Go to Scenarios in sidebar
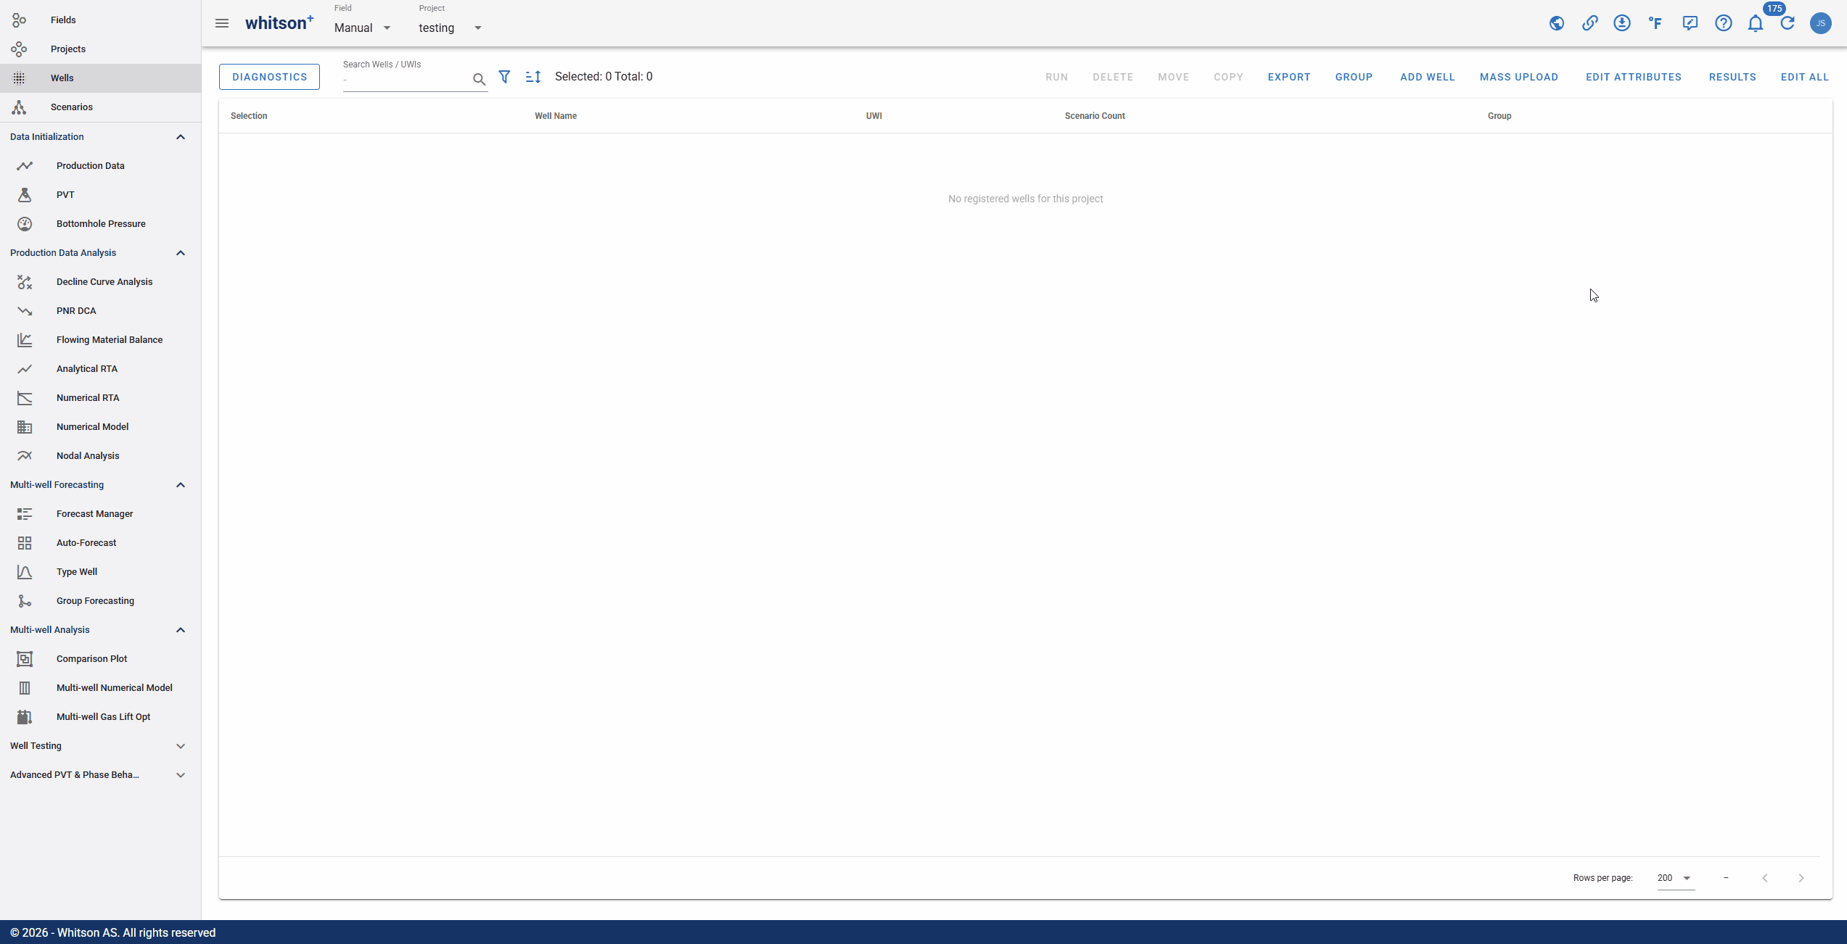The image size is (1847, 944). pyautogui.click(x=100, y=107)
